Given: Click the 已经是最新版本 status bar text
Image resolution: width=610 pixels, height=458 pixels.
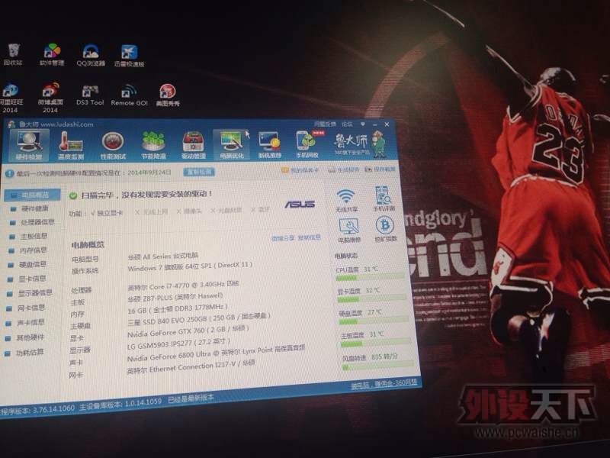Looking at the screenshot, I should pyautogui.click(x=191, y=398).
